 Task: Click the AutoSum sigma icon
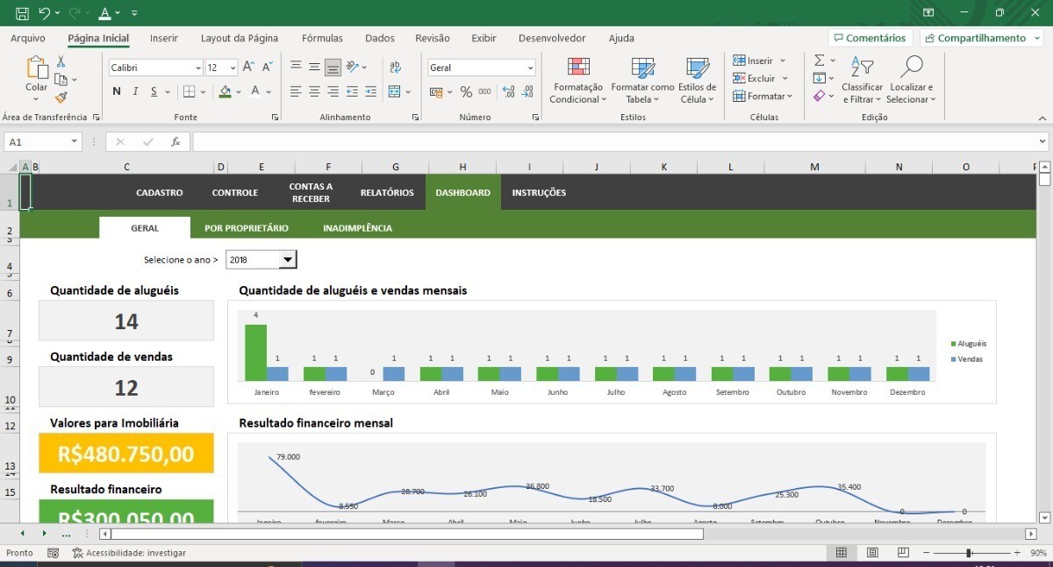tap(819, 61)
